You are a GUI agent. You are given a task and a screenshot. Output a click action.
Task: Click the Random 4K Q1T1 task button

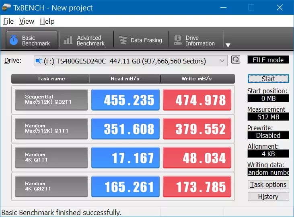(x=51, y=158)
